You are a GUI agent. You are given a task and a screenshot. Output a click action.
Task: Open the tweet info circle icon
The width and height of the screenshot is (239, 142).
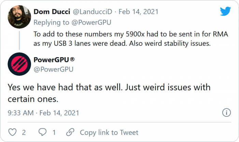(x=226, y=113)
